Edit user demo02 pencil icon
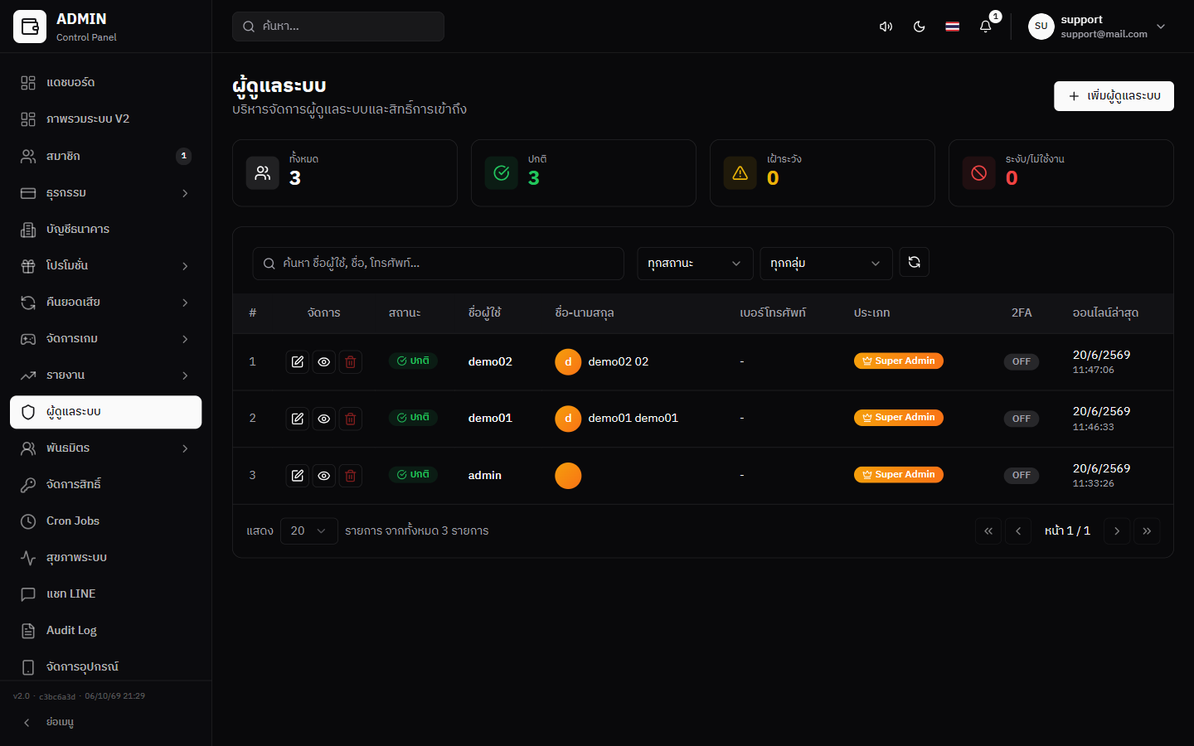The height and width of the screenshot is (746, 1194). (297, 361)
